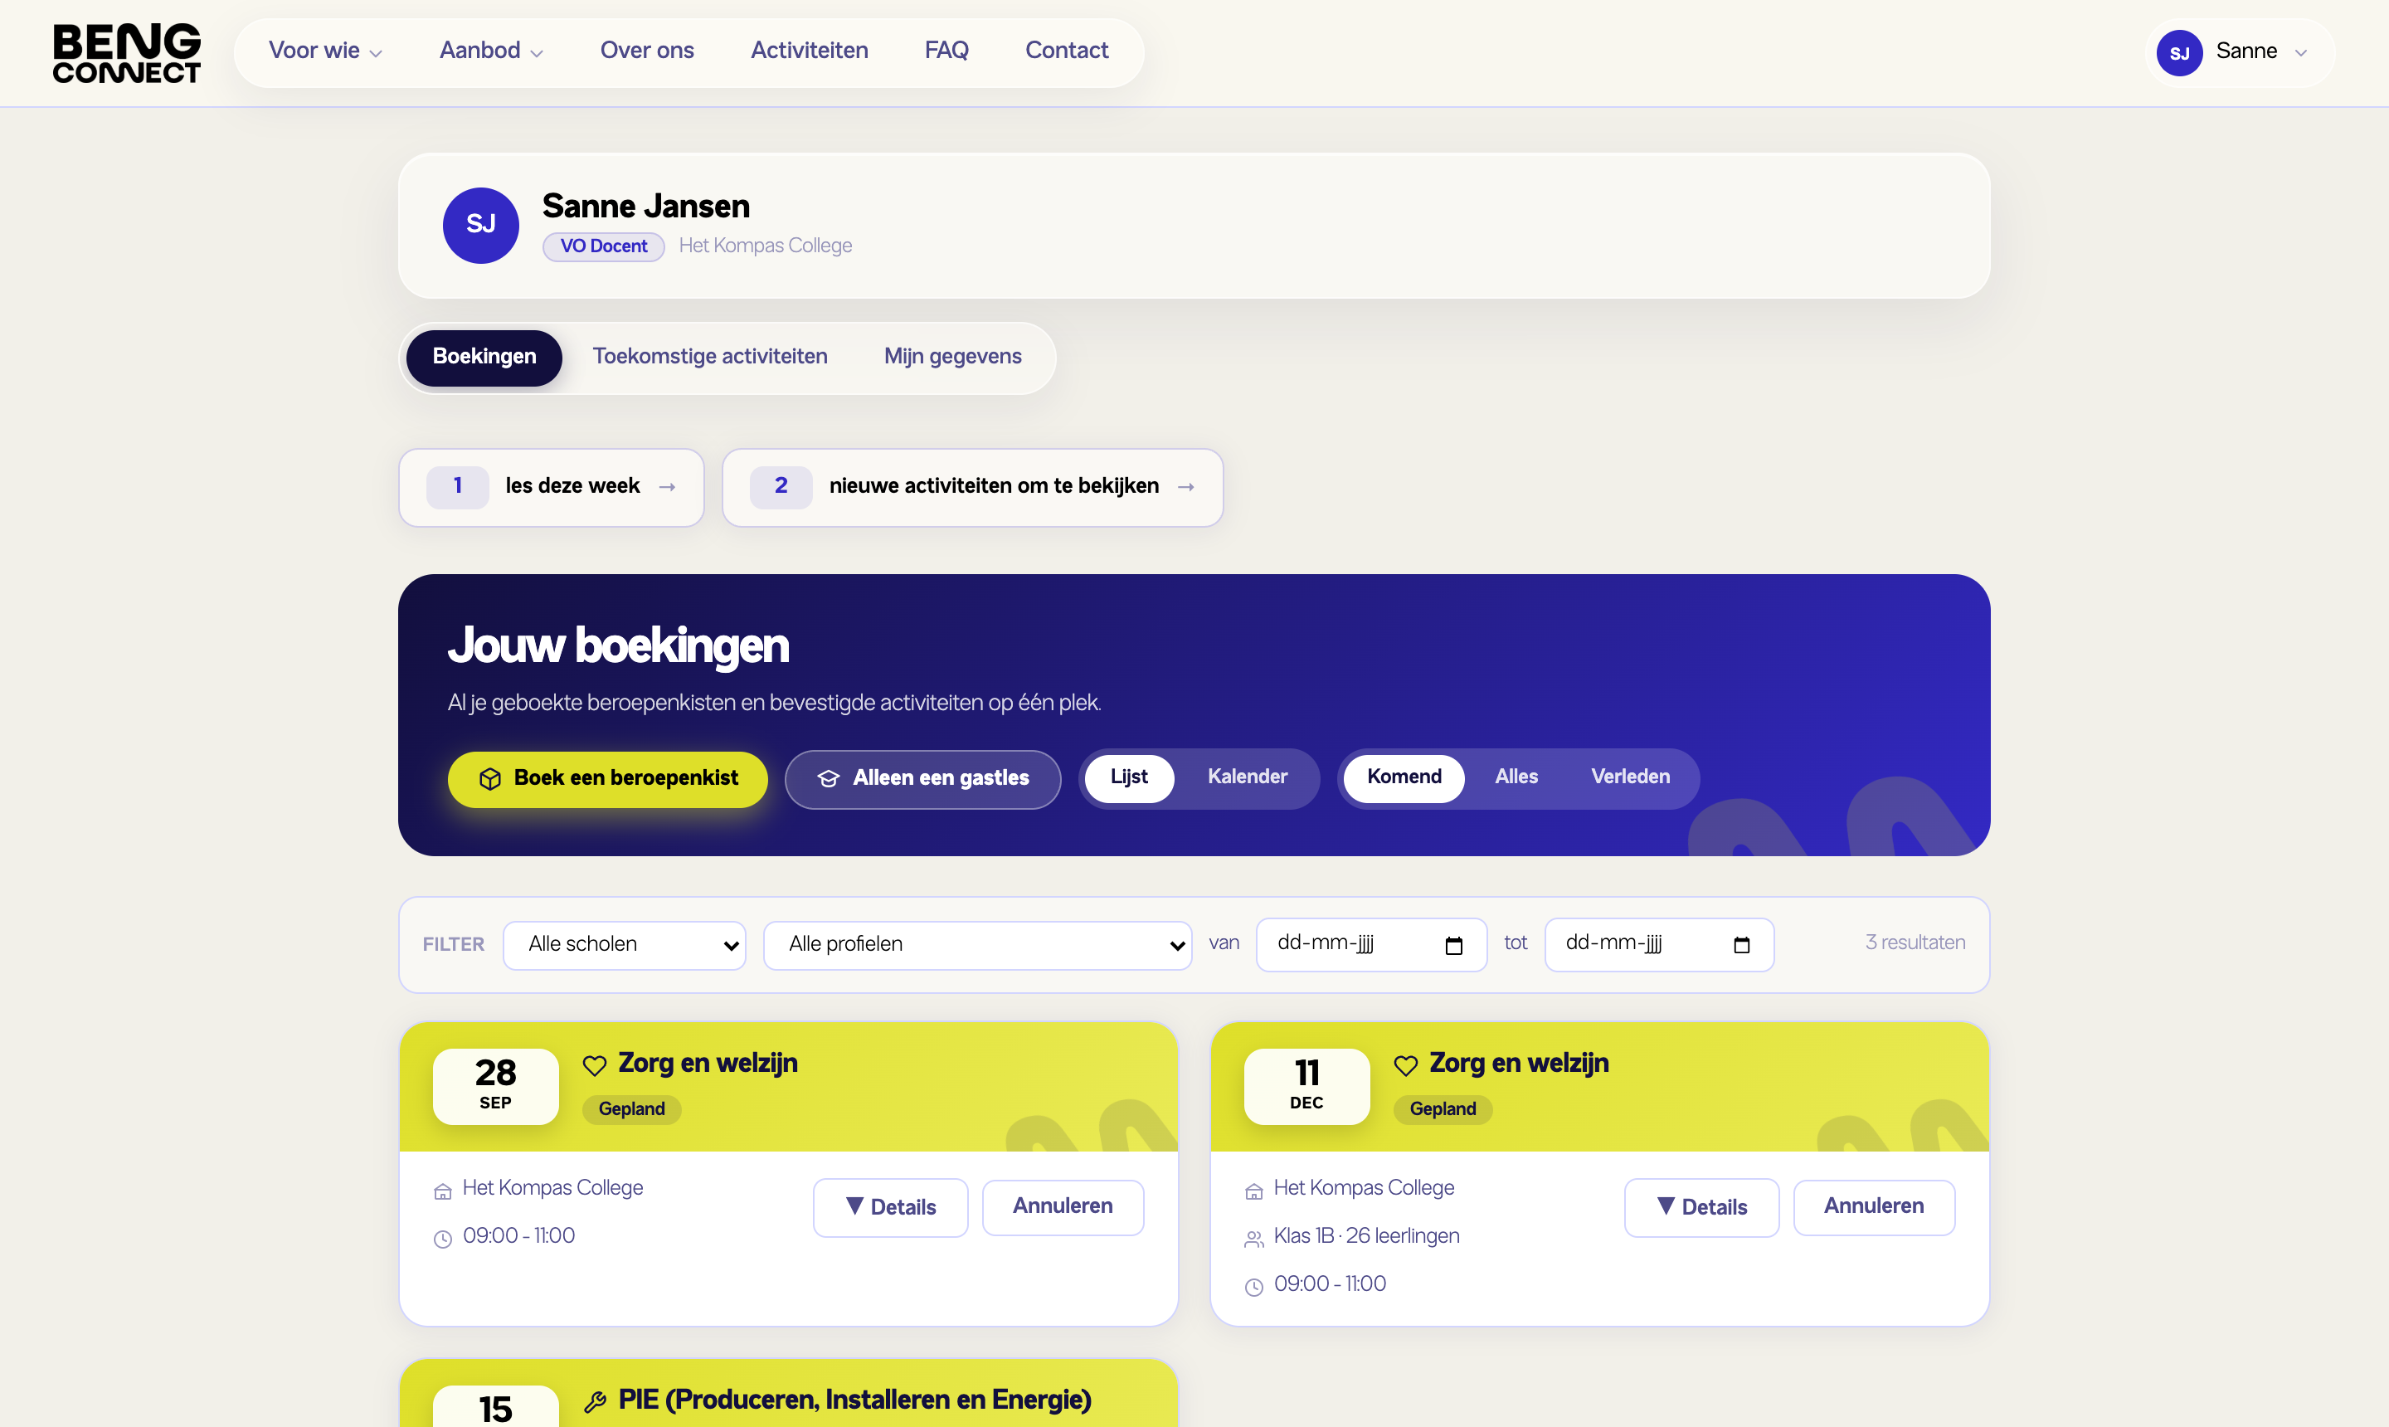Viewport: 2389px width, 1427px height.
Task: Click wrench icon next to PIE title
Action: click(595, 1401)
